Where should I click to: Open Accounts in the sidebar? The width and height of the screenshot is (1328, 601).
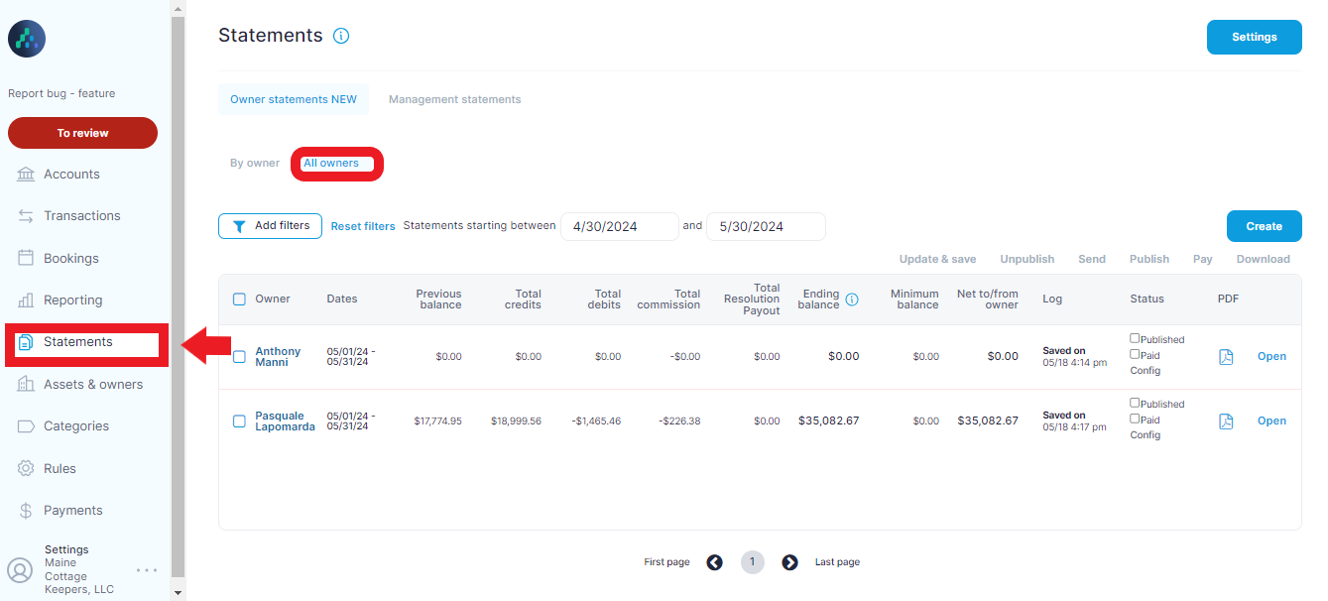click(71, 174)
